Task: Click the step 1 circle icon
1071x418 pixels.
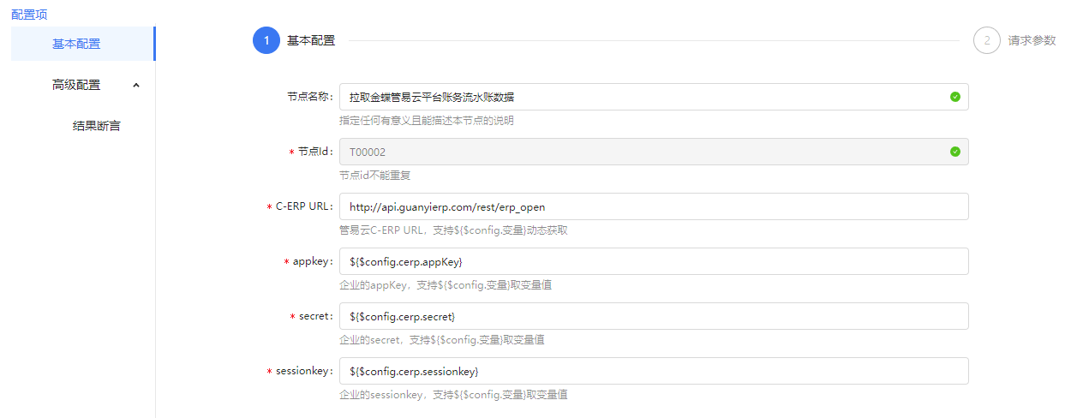Action: pos(266,40)
